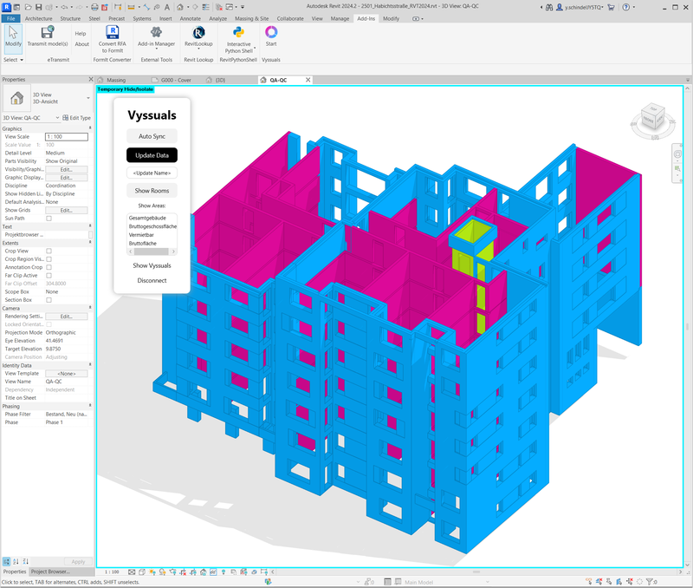
Task: Click the Revit Home 'R' application icon
Action: (7, 7)
